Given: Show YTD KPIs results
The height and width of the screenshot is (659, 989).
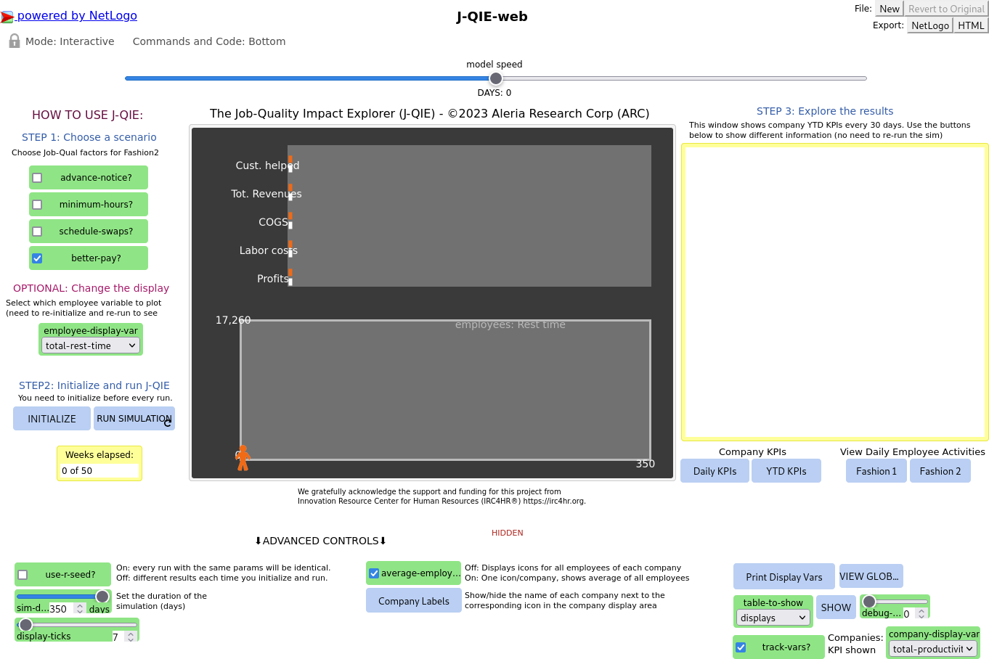Looking at the screenshot, I should tap(786, 471).
